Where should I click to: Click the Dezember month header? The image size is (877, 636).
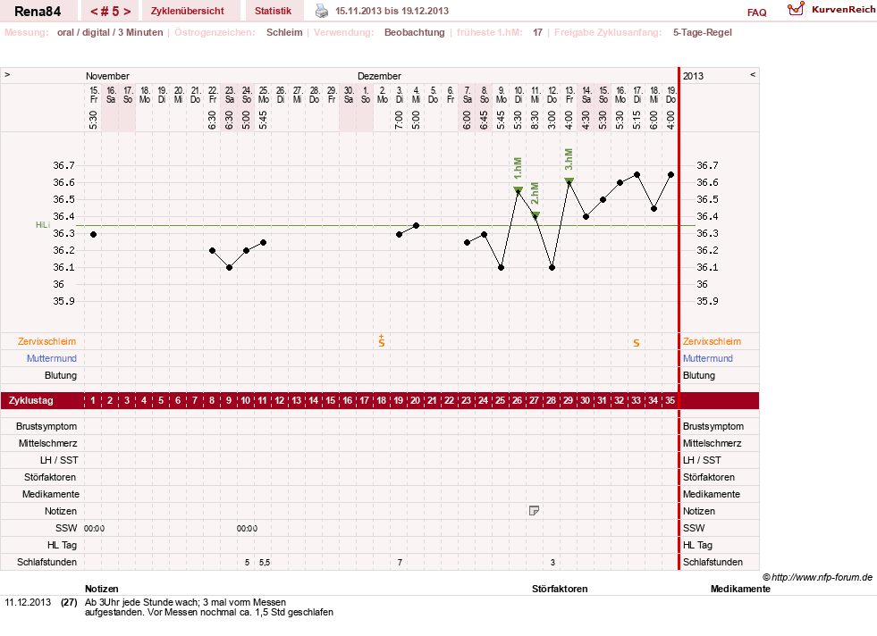pyautogui.click(x=379, y=76)
